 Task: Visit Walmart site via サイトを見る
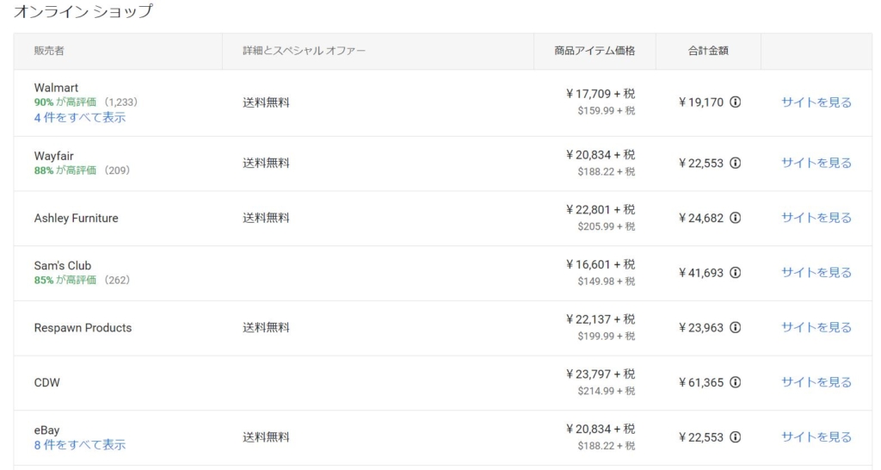pyautogui.click(x=816, y=102)
